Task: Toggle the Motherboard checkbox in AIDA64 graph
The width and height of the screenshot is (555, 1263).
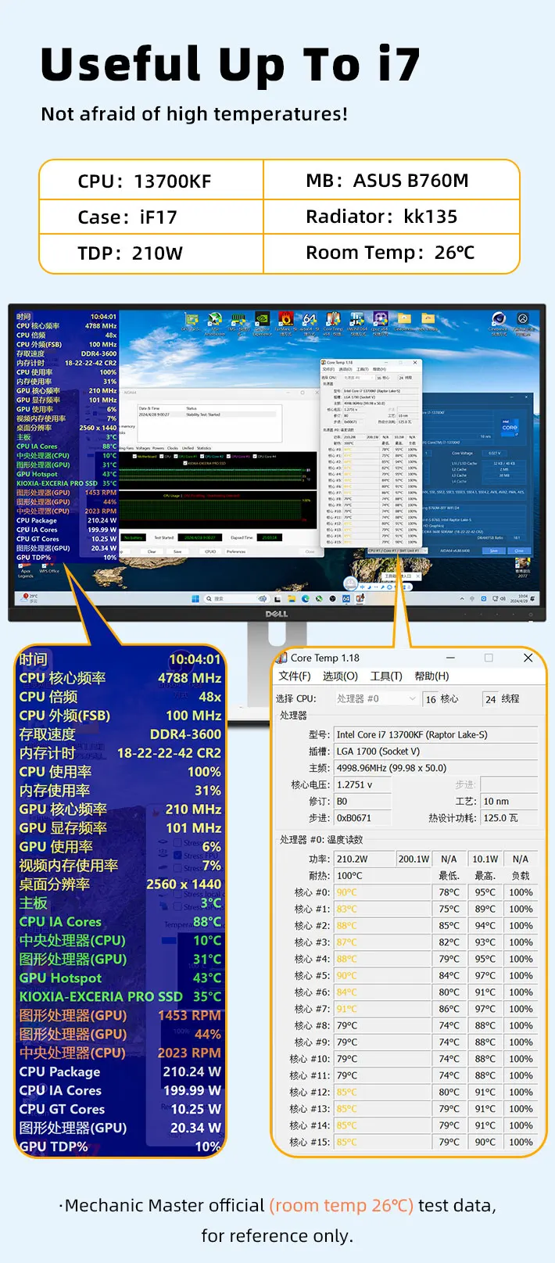Action: tap(136, 456)
